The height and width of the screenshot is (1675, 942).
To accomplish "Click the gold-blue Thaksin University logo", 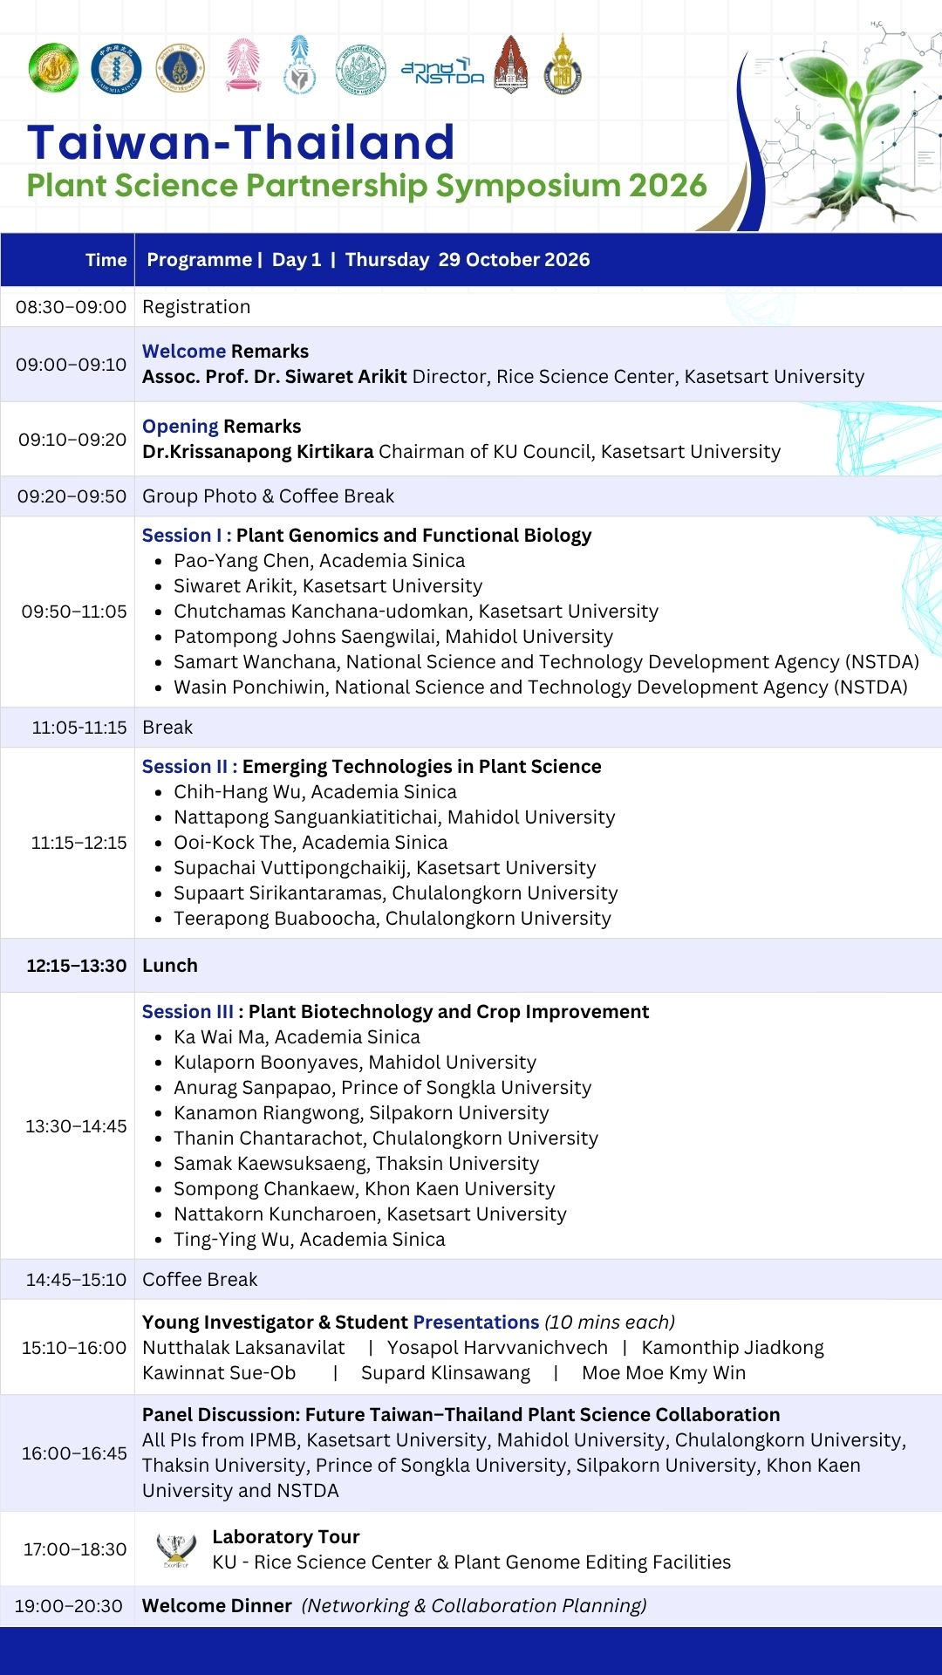I will (563, 65).
